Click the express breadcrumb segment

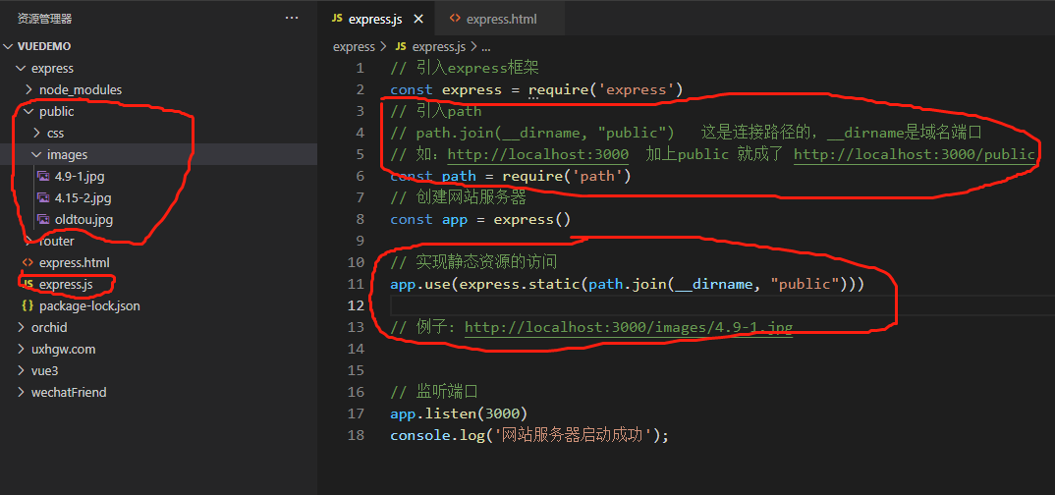click(354, 46)
